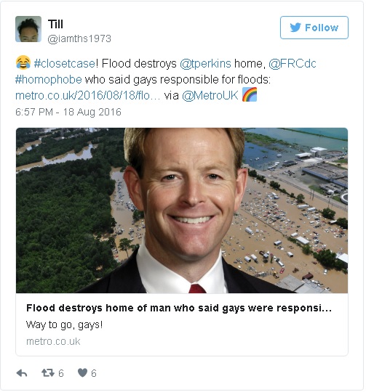
Task: Open the #closetcase hashtag
Action: [x=65, y=63]
